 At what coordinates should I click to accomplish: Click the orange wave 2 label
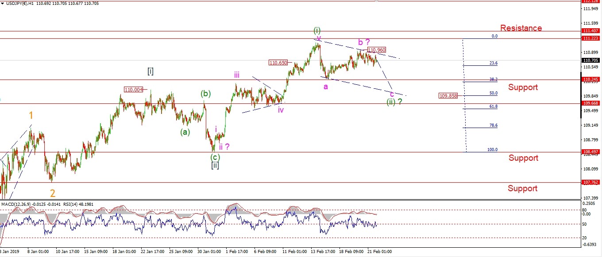click(53, 193)
